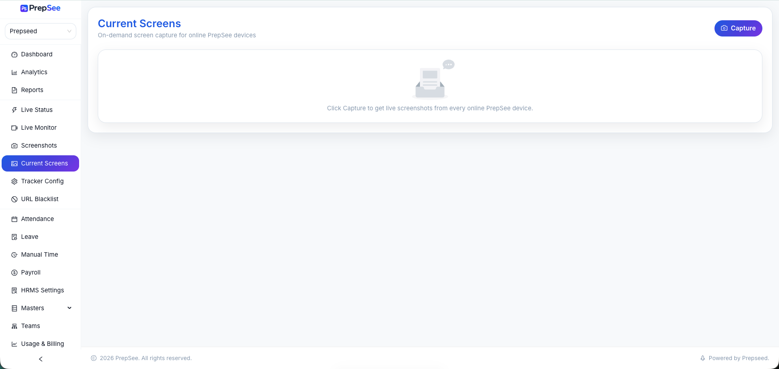Select the Current Screens menu label

(x=45, y=163)
